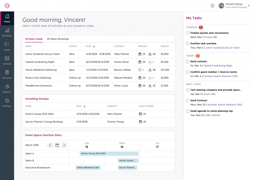The image size is (254, 180).
Task: Open Contacts via the sidebar icon
Action: [7, 60]
